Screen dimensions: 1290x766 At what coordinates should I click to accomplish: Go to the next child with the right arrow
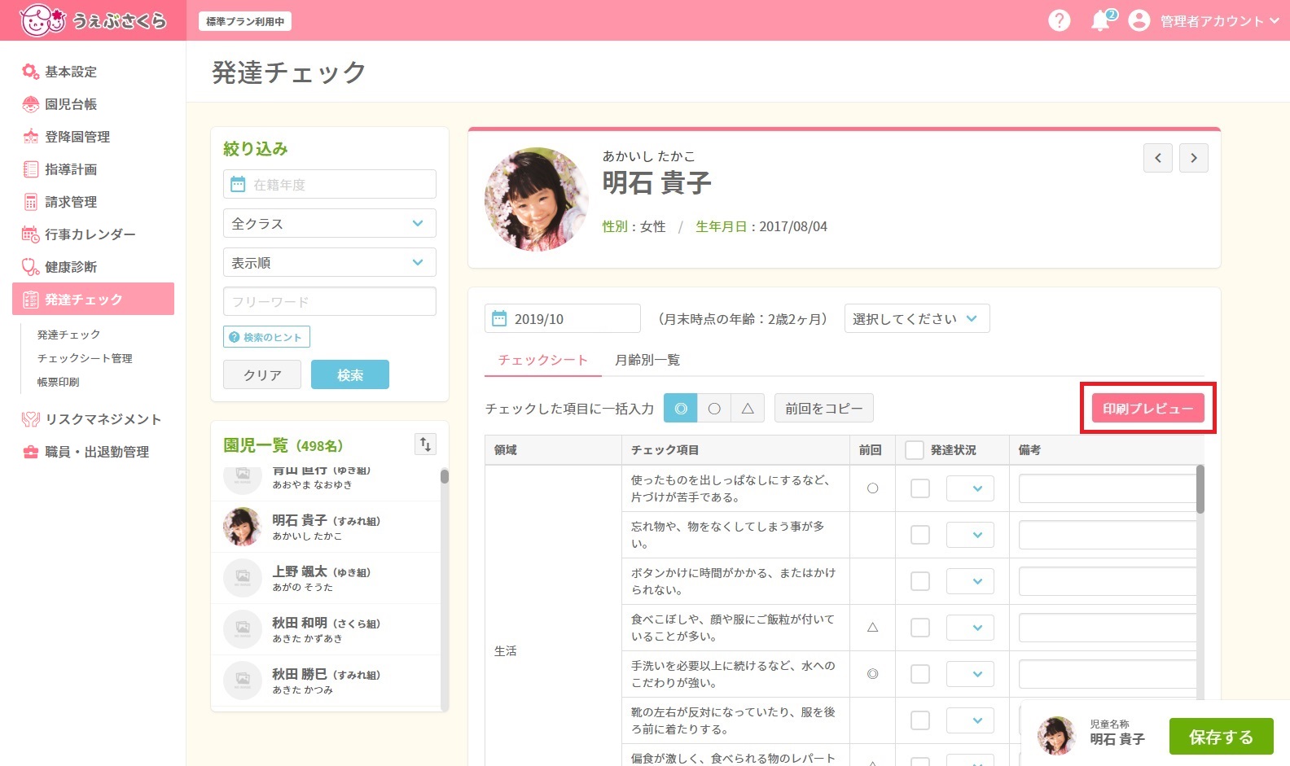point(1194,158)
